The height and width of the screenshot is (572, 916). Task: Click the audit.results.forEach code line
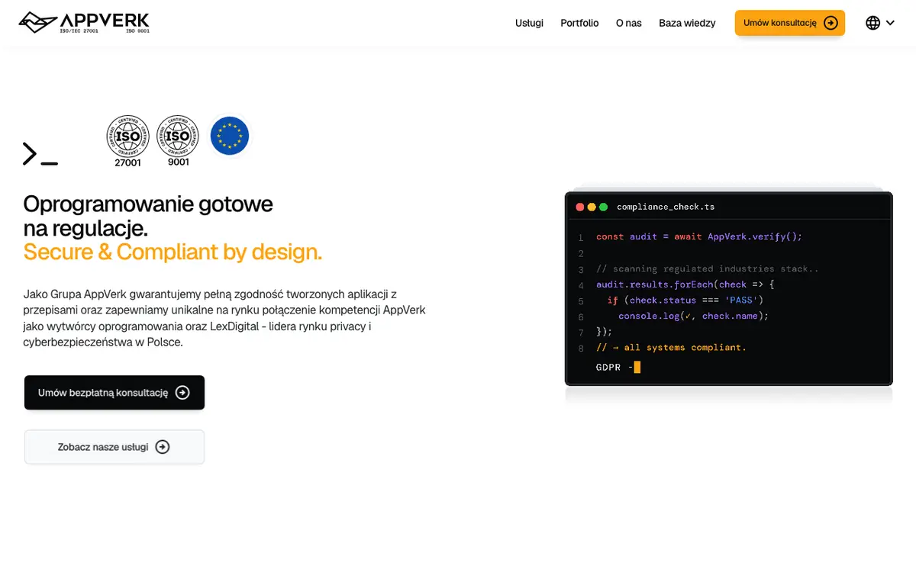685,284
